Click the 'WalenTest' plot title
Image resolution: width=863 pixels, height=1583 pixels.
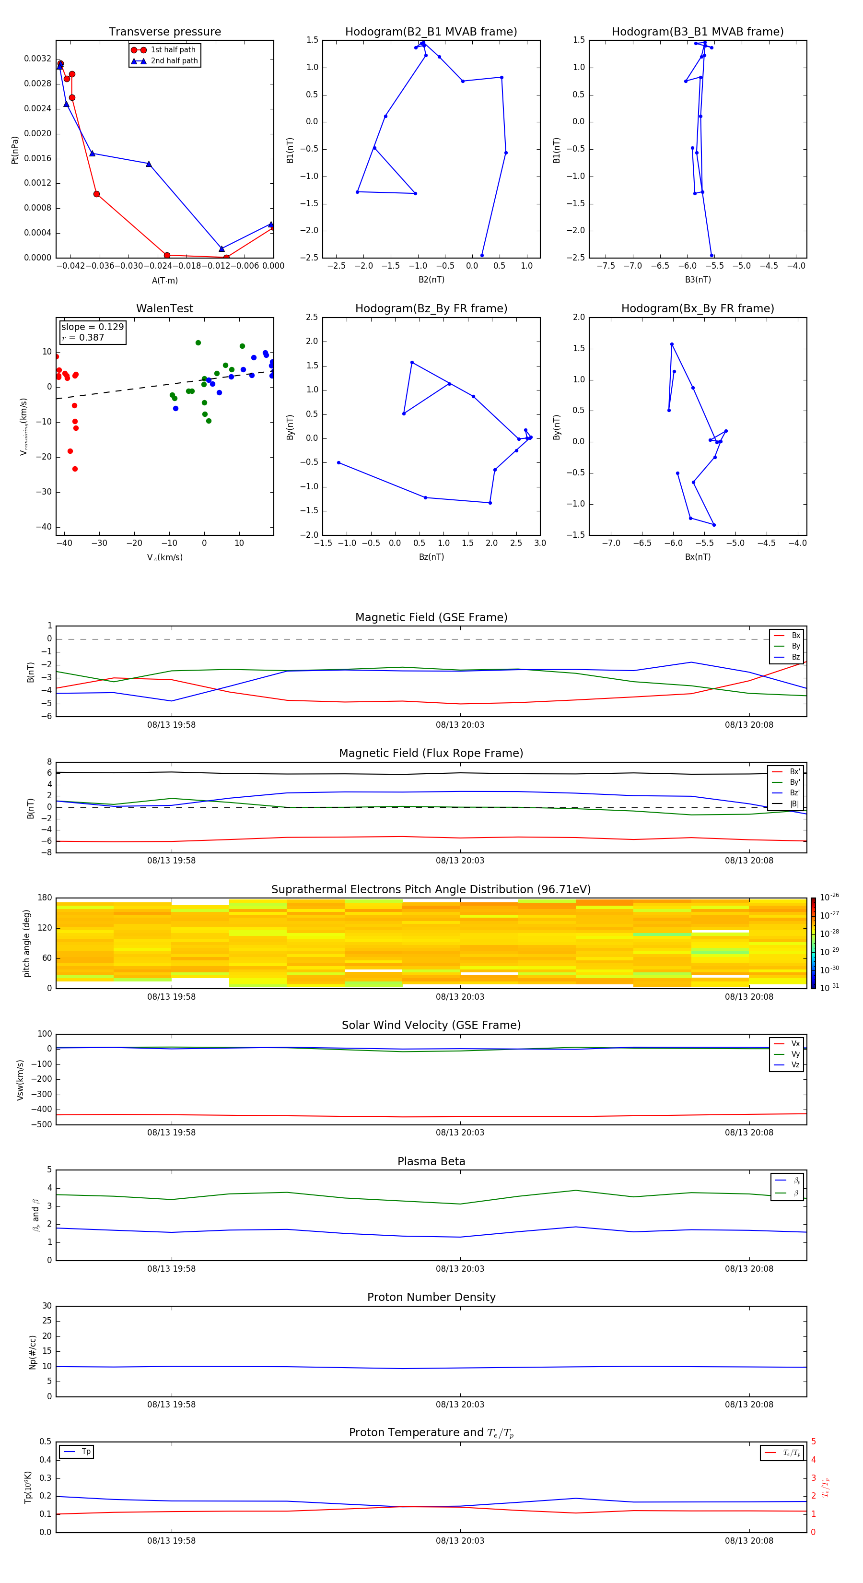coord(164,308)
